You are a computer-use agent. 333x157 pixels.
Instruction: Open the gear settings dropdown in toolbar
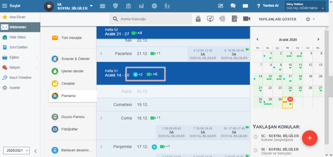[310, 19]
